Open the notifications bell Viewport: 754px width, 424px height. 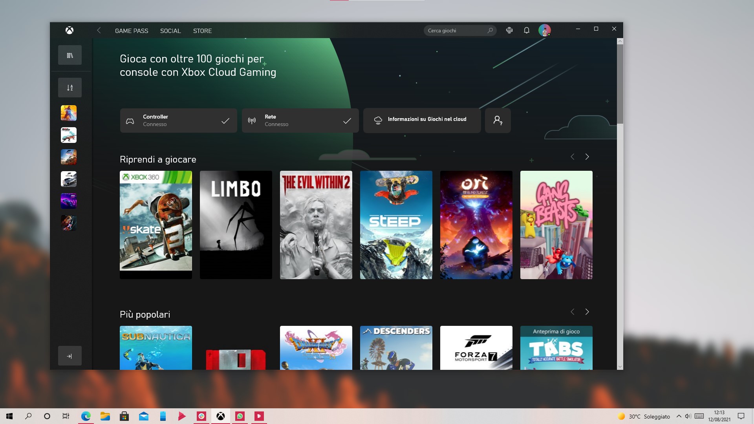[x=527, y=30]
